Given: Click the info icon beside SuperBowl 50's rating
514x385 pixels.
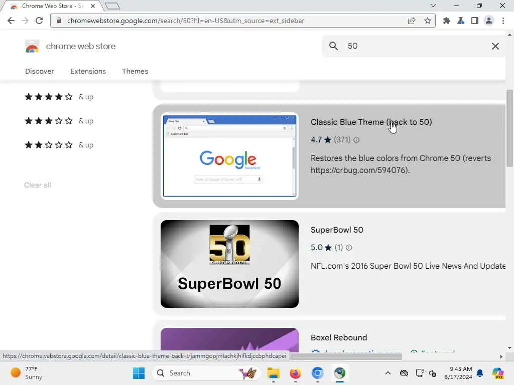Looking at the screenshot, I should point(349,248).
